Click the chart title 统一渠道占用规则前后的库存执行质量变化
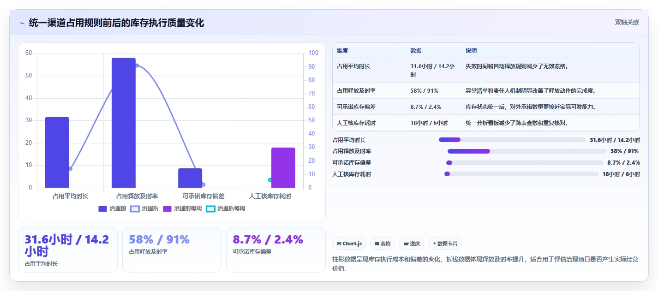658x291 pixels. (116, 23)
